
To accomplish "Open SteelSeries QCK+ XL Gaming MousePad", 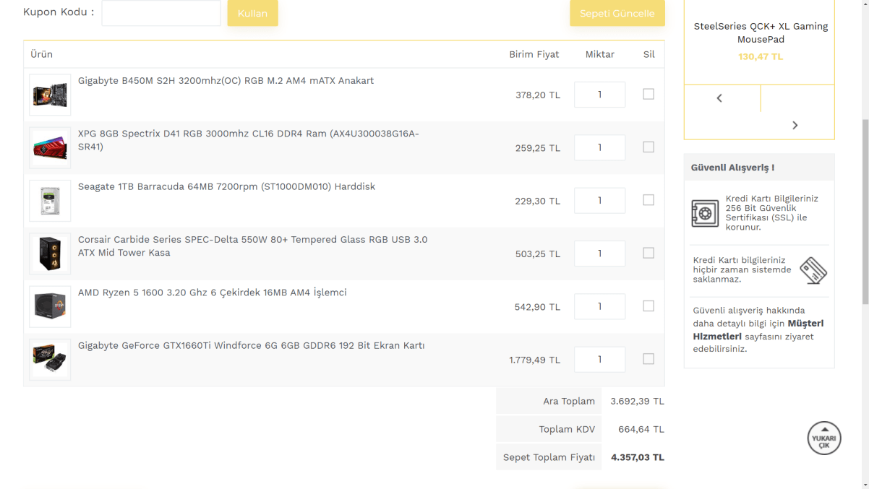I will pyautogui.click(x=761, y=33).
